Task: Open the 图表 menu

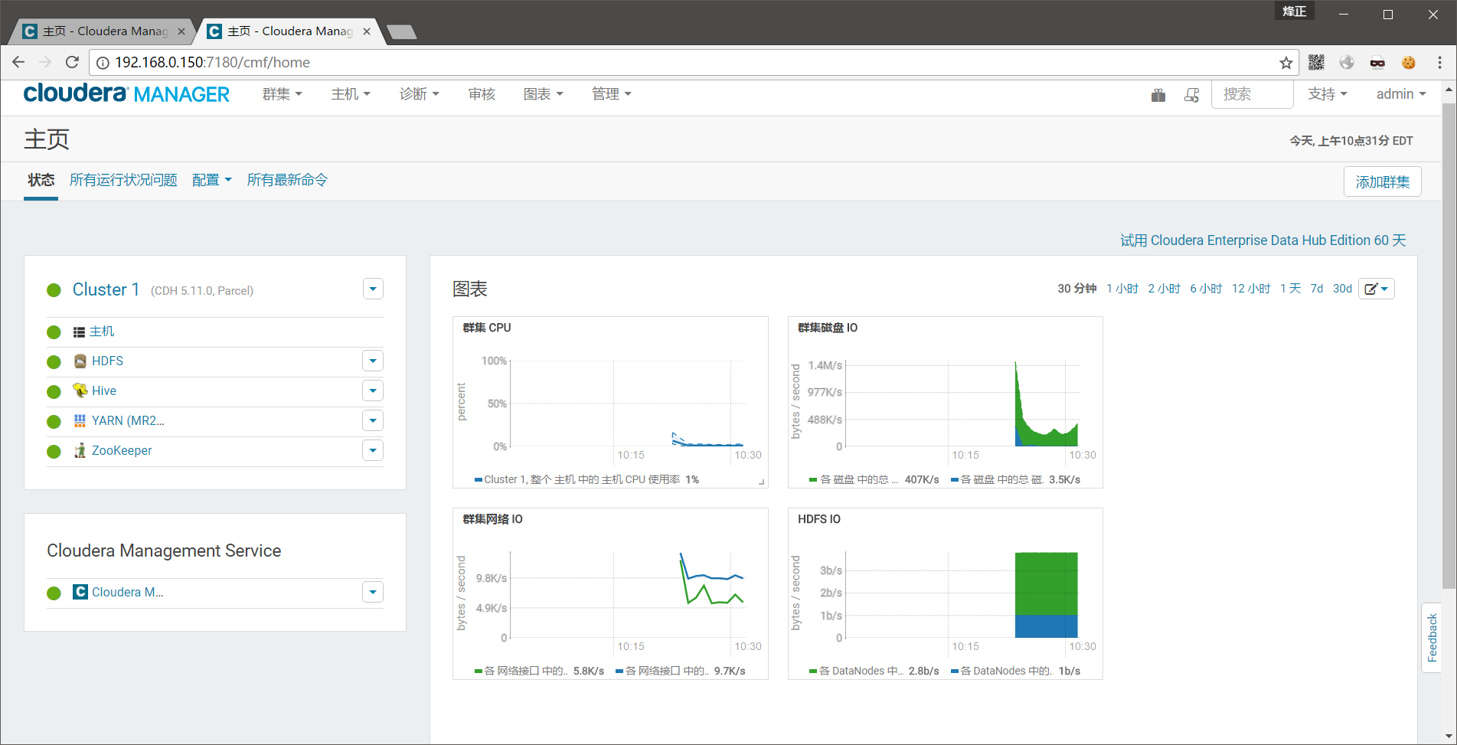Action: [x=544, y=93]
